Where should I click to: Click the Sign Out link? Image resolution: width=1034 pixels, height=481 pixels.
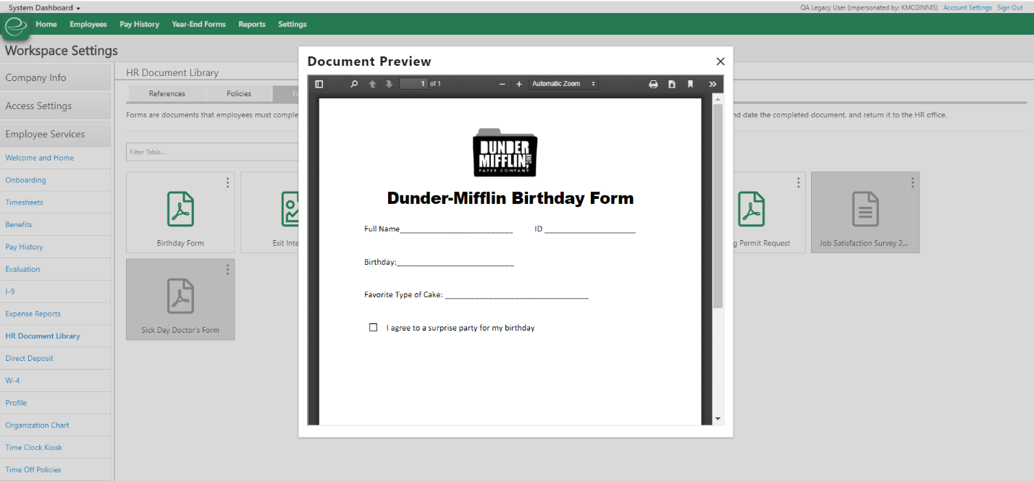point(1010,7)
